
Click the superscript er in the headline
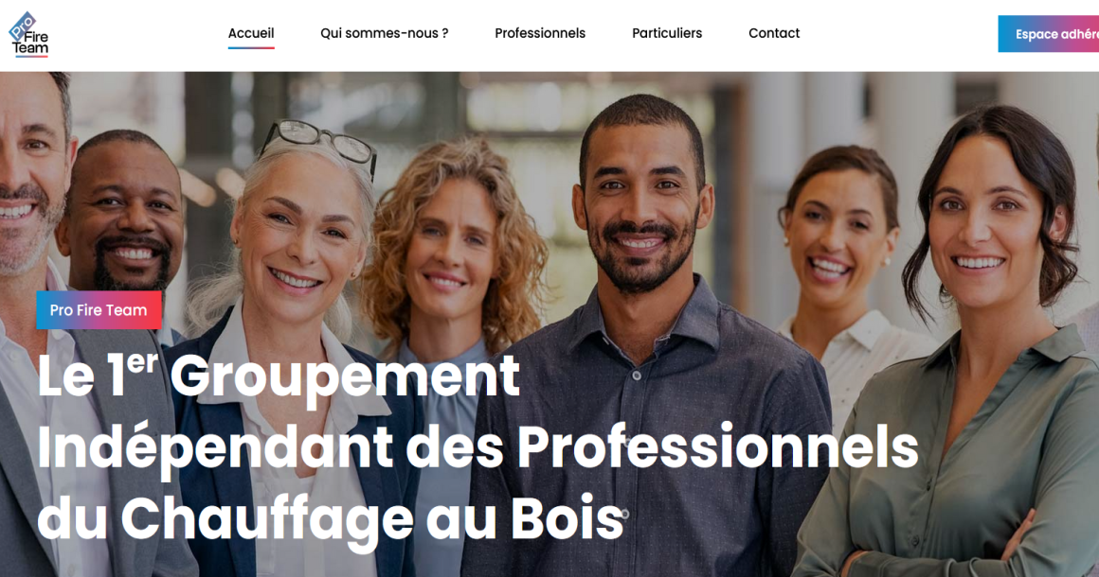click(x=141, y=363)
